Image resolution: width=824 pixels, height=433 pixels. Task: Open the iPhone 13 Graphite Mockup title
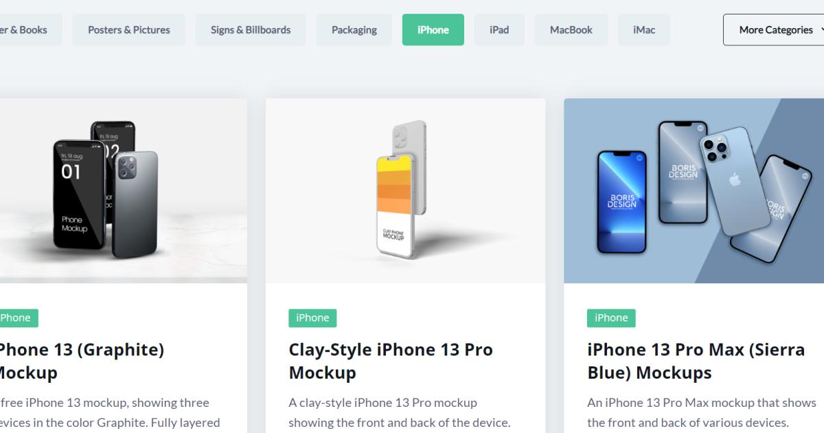(x=82, y=361)
